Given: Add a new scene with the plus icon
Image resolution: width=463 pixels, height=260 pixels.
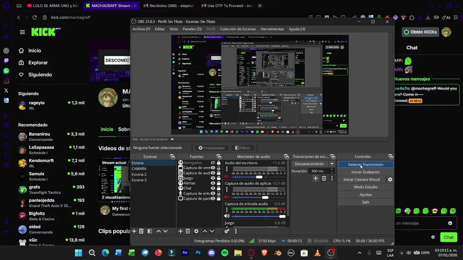Looking at the screenshot, I should click(x=134, y=231).
